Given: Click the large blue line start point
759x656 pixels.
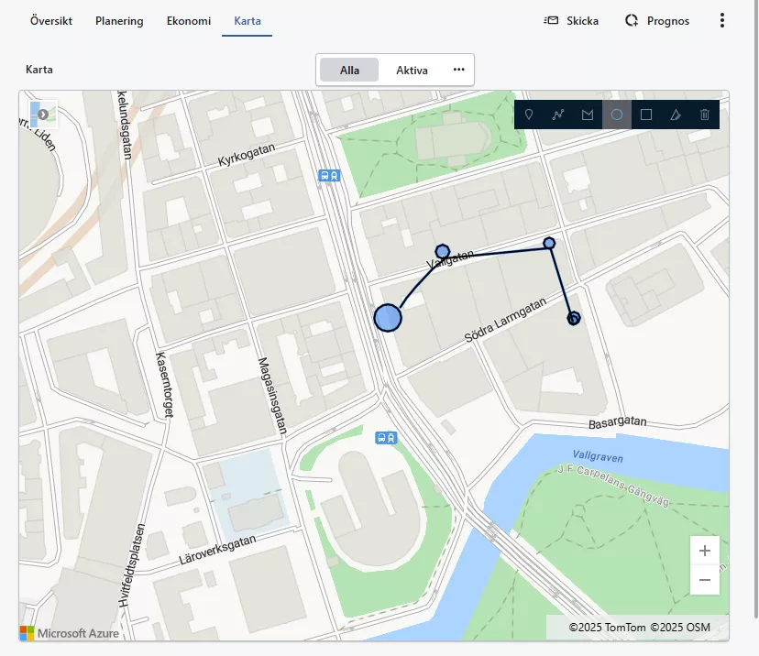Looking at the screenshot, I should pos(388,318).
